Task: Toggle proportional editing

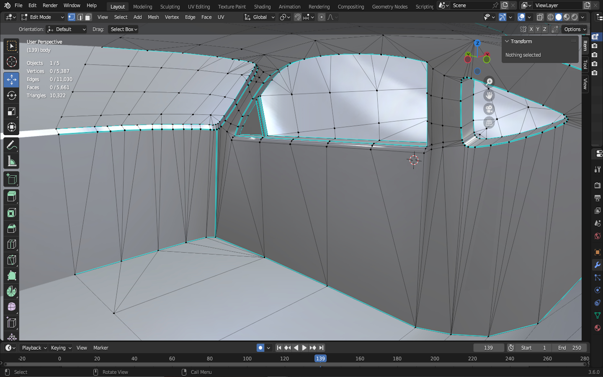Action: (x=322, y=17)
